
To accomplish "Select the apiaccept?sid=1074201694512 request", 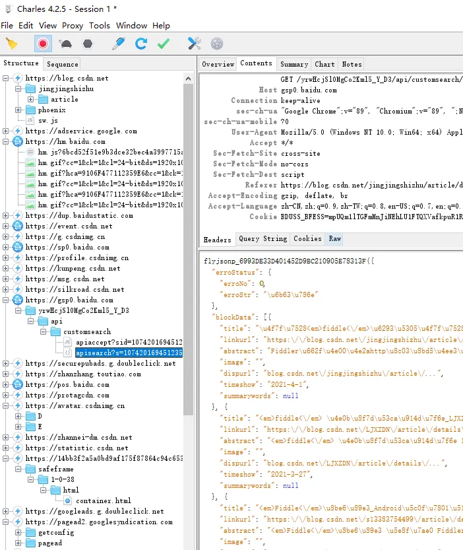I will tap(129, 342).
